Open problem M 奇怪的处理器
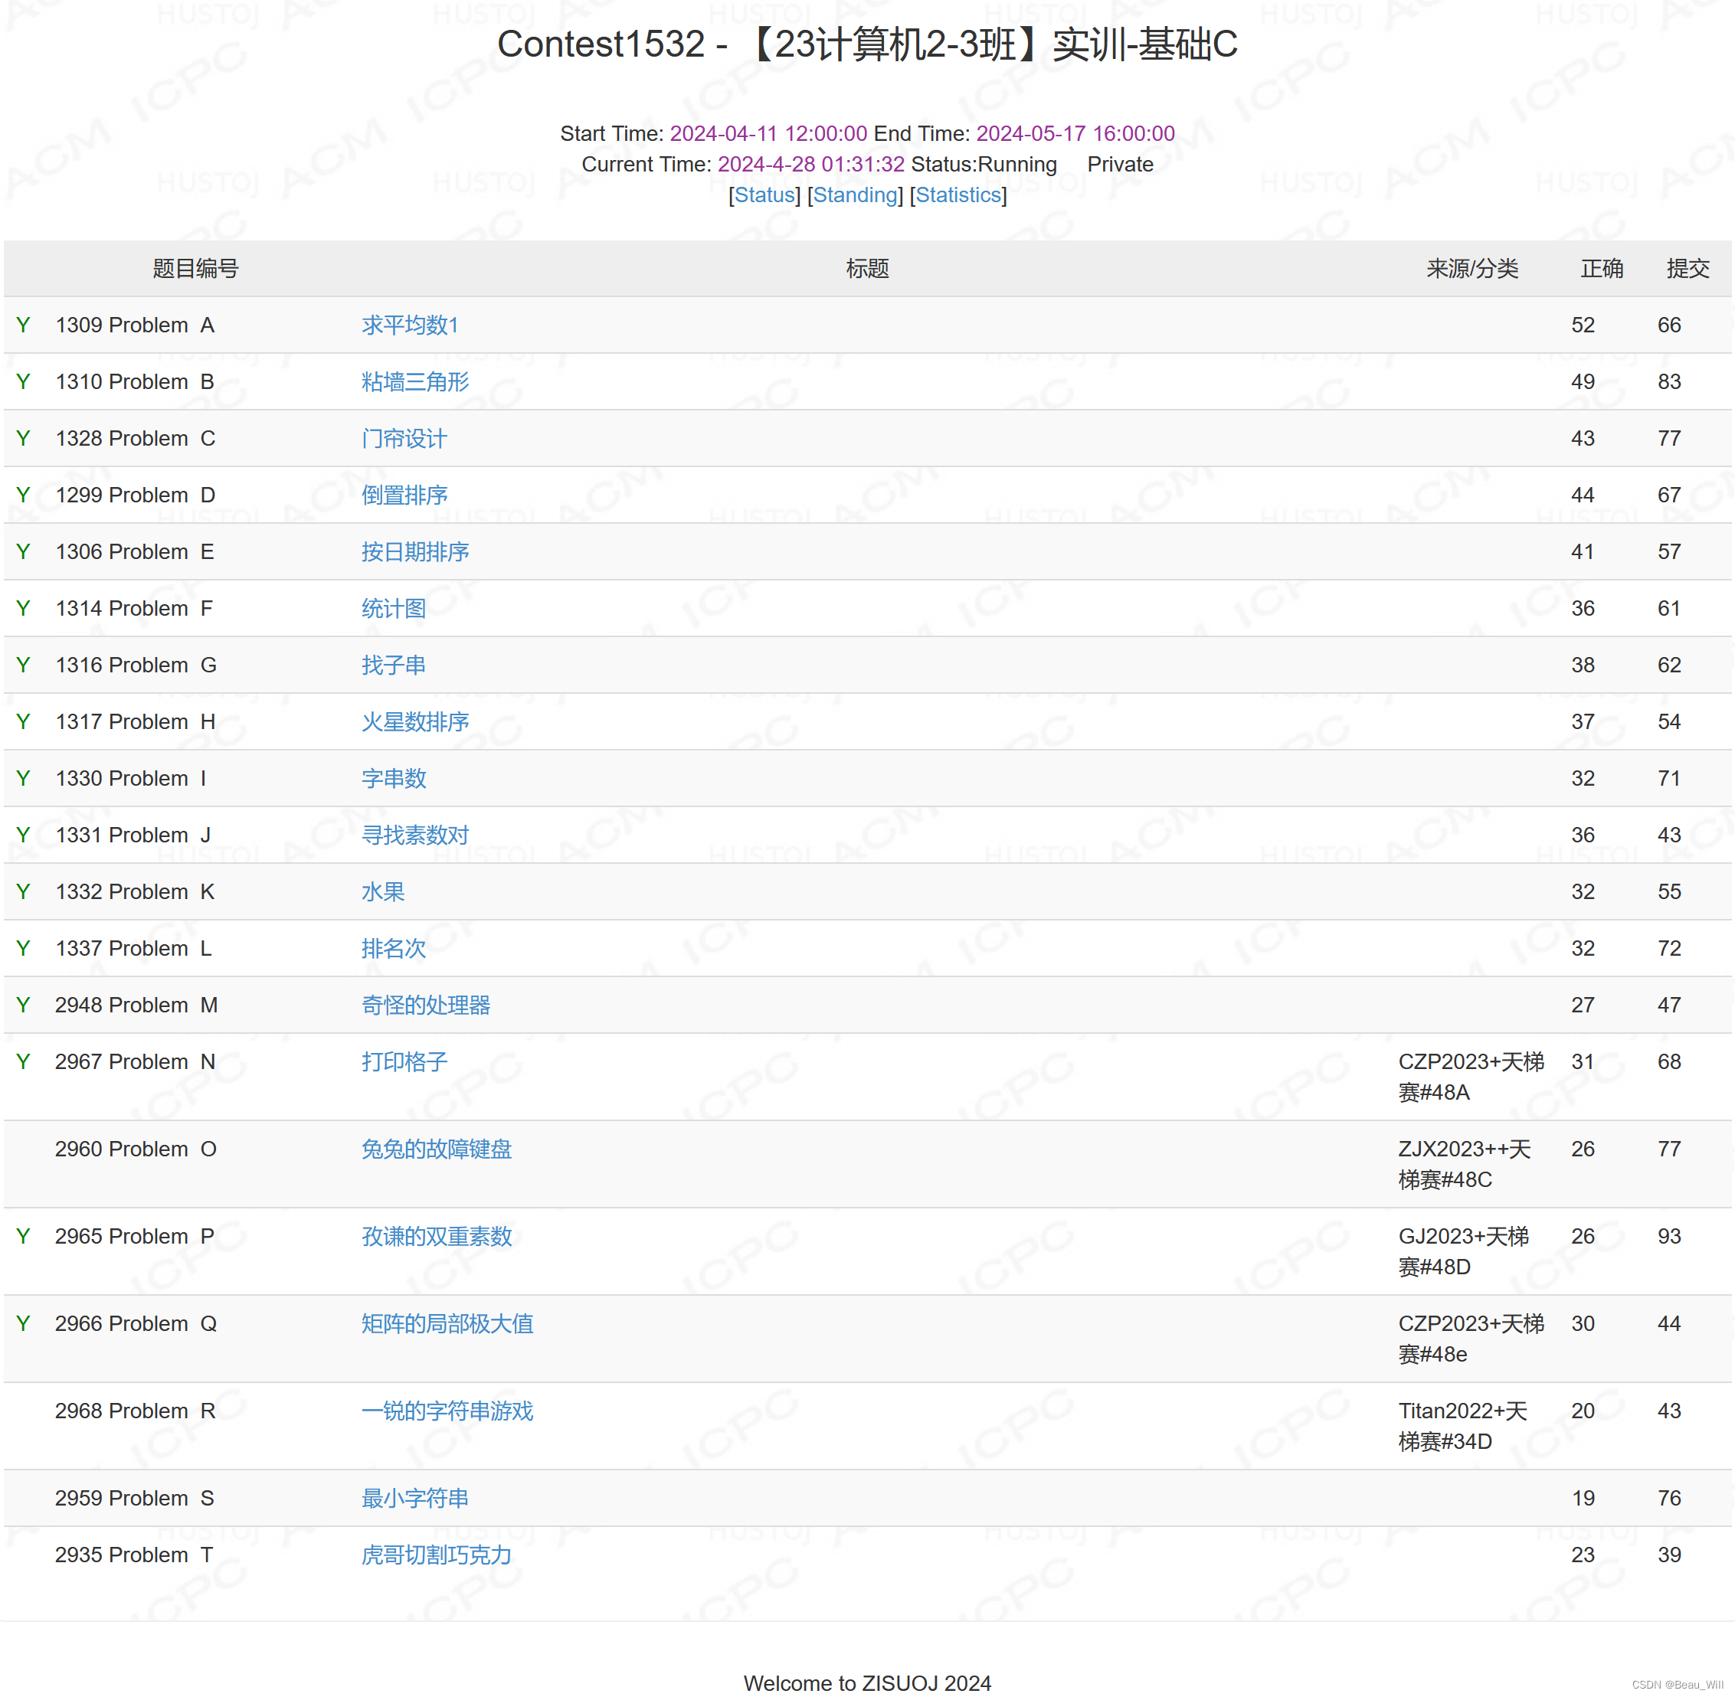 (x=425, y=1005)
